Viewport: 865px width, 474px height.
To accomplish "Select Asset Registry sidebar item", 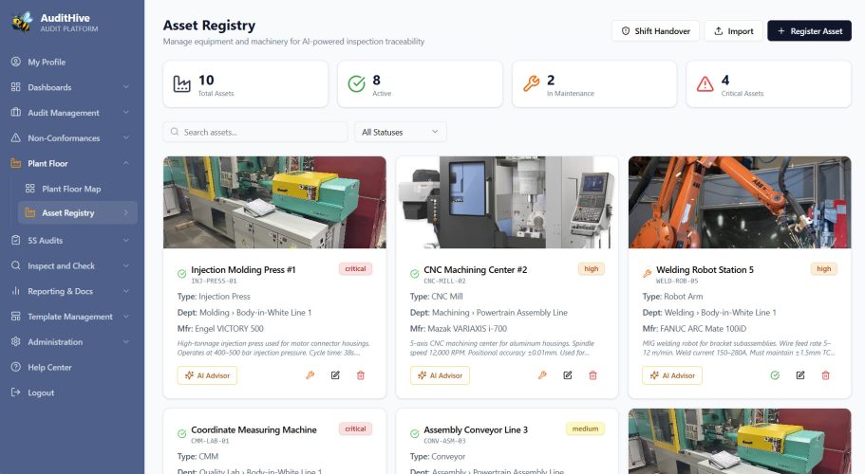I will pyautogui.click(x=78, y=212).
